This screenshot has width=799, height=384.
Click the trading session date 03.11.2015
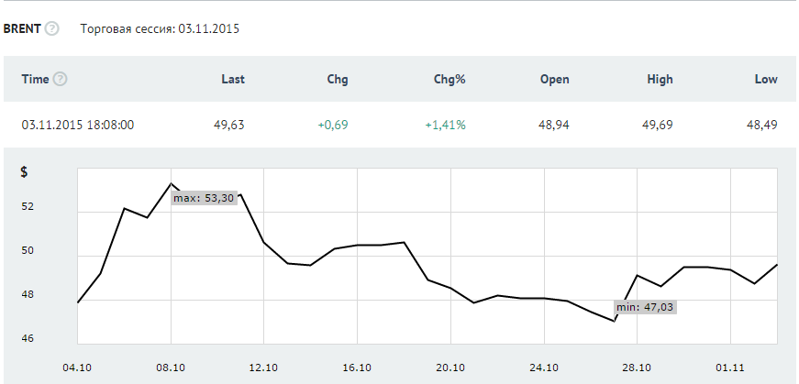click(208, 28)
